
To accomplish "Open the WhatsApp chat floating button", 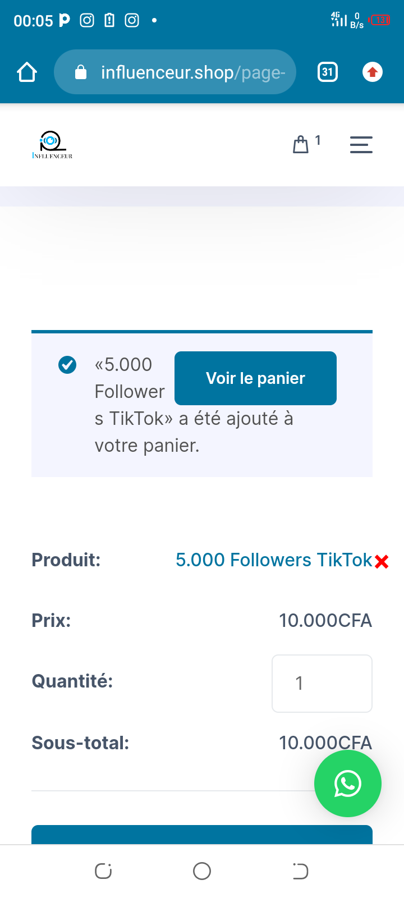I will [x=348, y=784].
